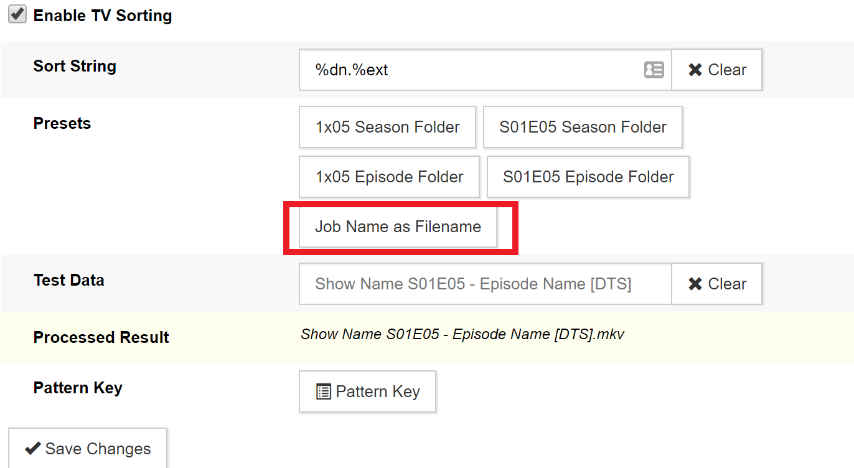Click the Sort String text field

click(485, 70)
